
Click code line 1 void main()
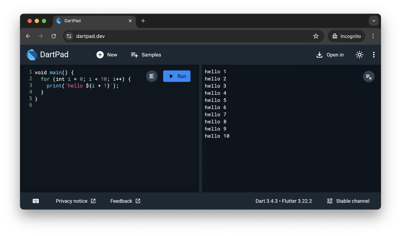pyautogui.click(x=54, y=72)
